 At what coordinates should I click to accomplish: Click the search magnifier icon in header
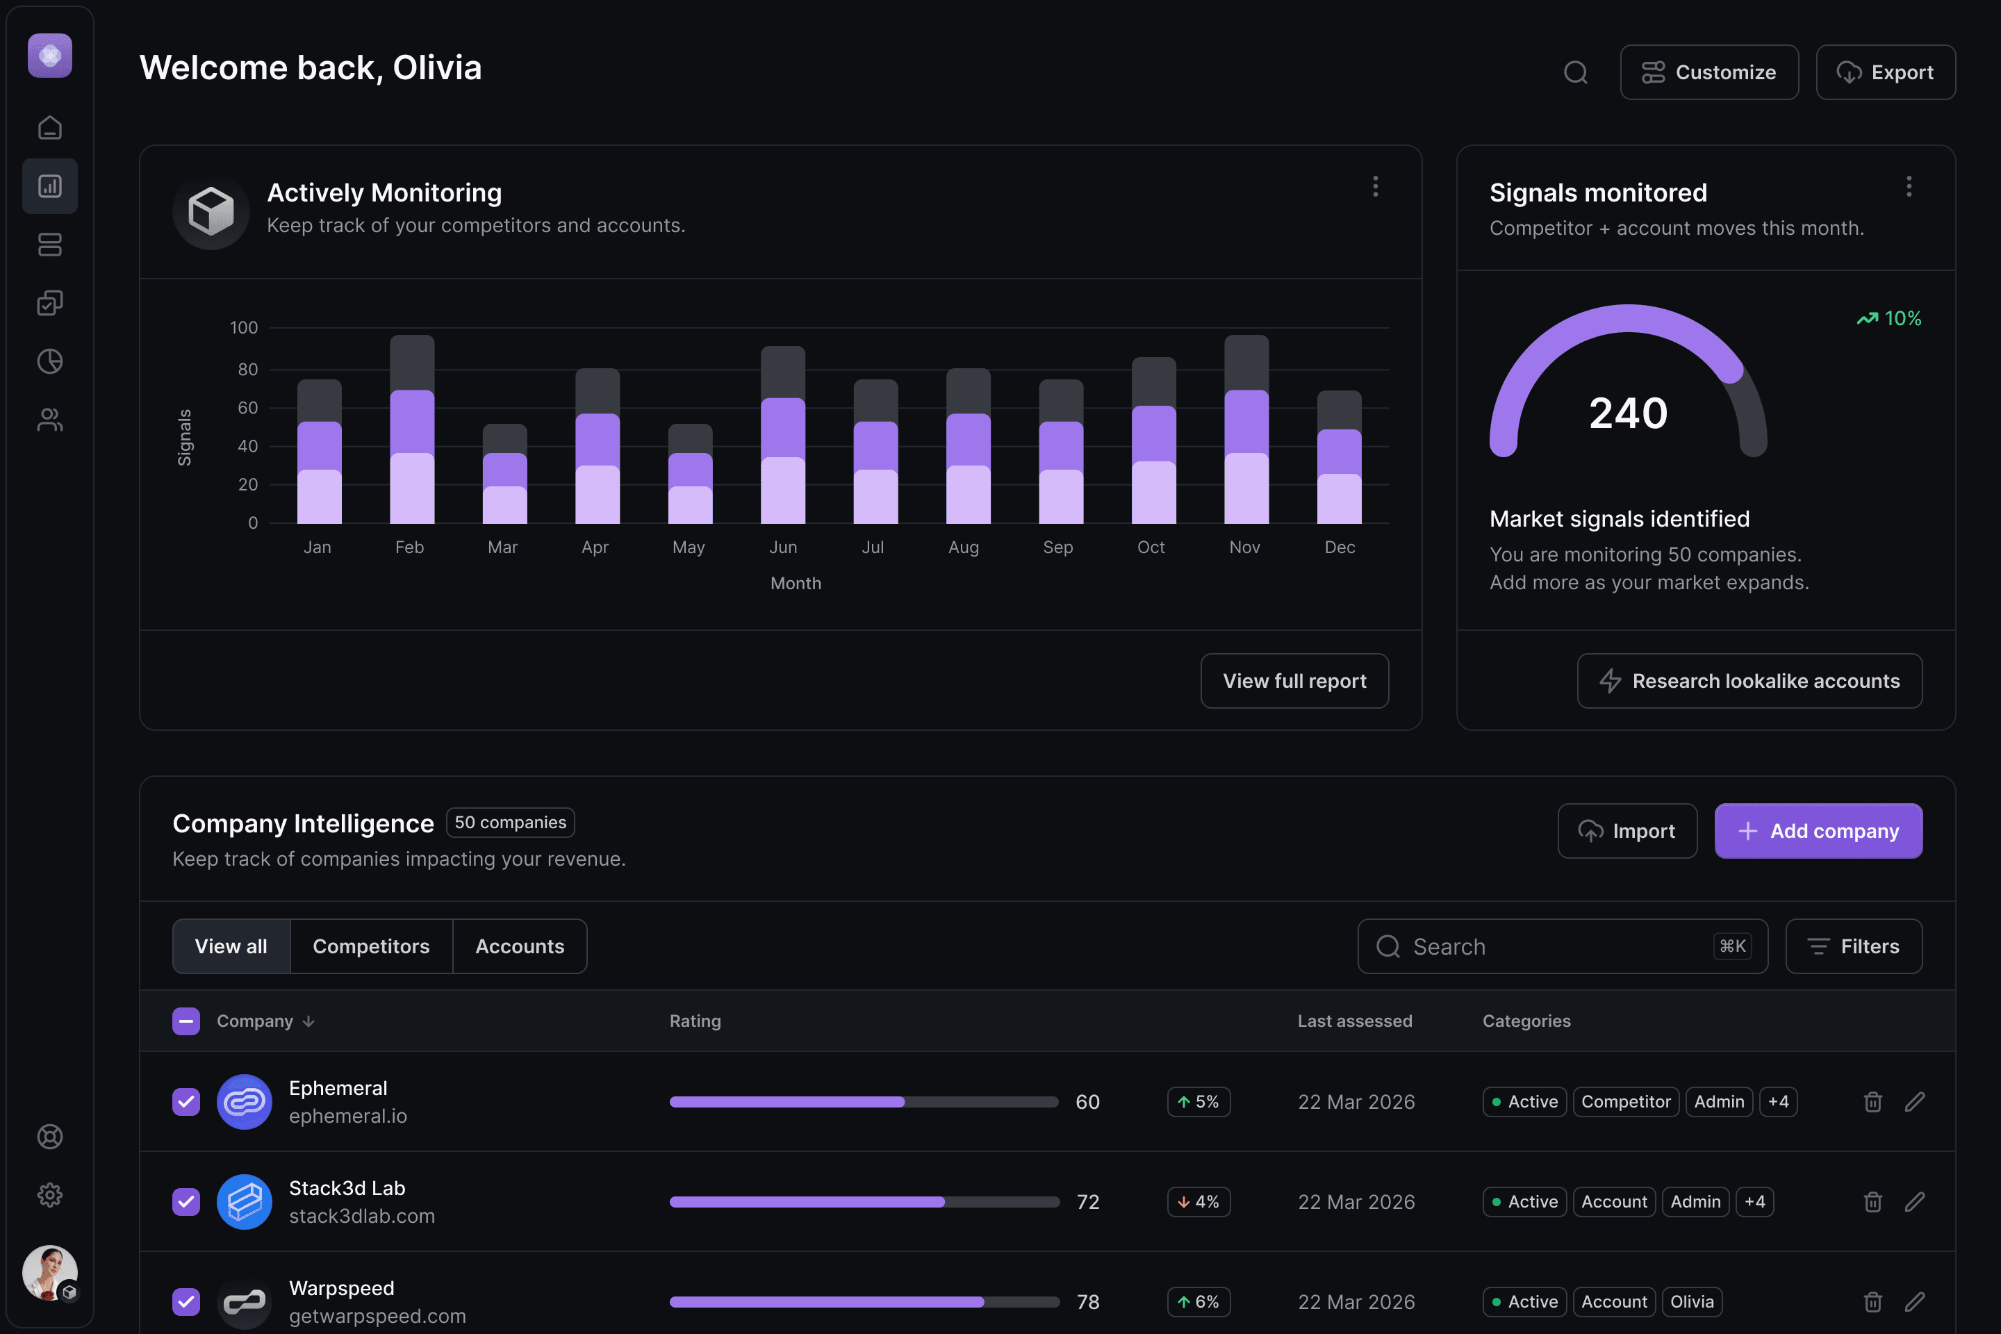tap(1576, 72)
